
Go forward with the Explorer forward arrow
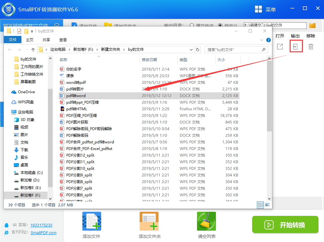19,50
